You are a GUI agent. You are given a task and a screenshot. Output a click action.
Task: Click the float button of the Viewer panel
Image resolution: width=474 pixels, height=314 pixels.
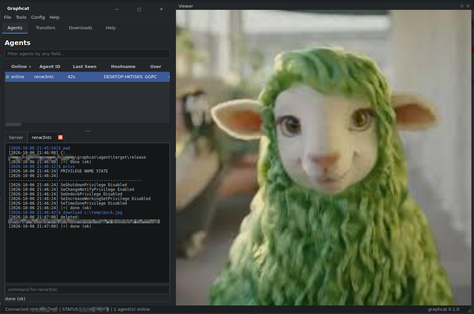(462, 6)
